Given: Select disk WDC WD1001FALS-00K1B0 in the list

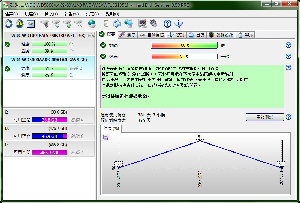Looking at the screenshot, I should (49, 43).
